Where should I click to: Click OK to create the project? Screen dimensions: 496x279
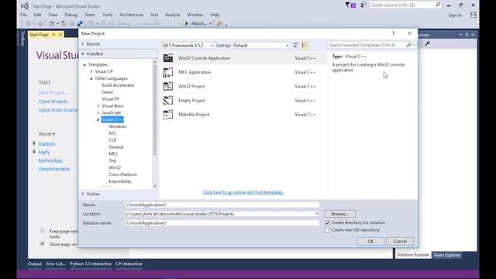(x=370, y=241)
